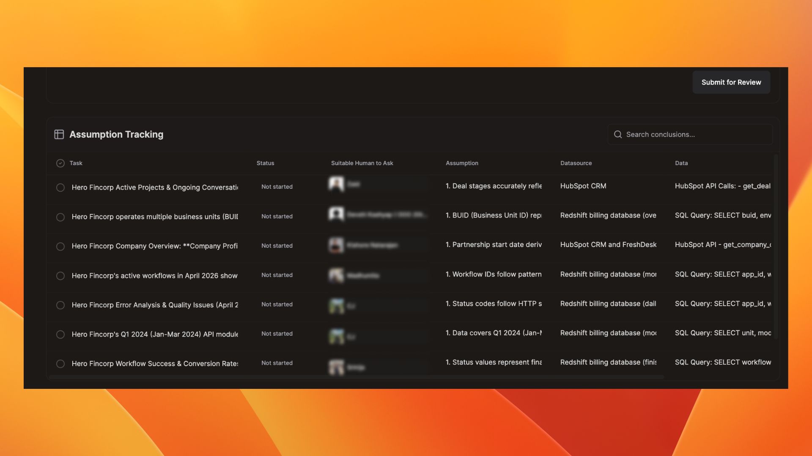
Task: Click avatar in the active workflows row
Action: coord(337,275)
